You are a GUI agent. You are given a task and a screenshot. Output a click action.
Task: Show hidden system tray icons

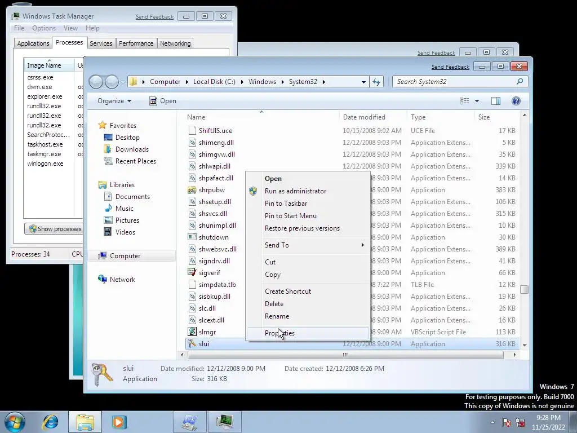point(492,422)
